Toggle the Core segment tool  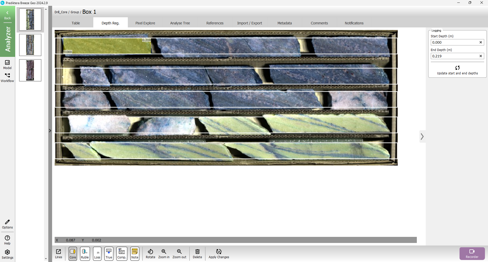pos(73,253)
